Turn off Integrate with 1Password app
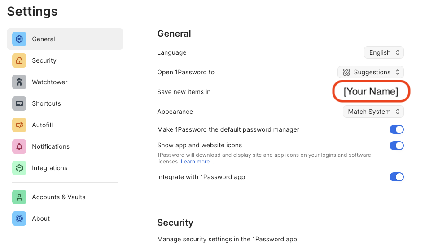Screen dimensions: 425x249 [396, 177]
